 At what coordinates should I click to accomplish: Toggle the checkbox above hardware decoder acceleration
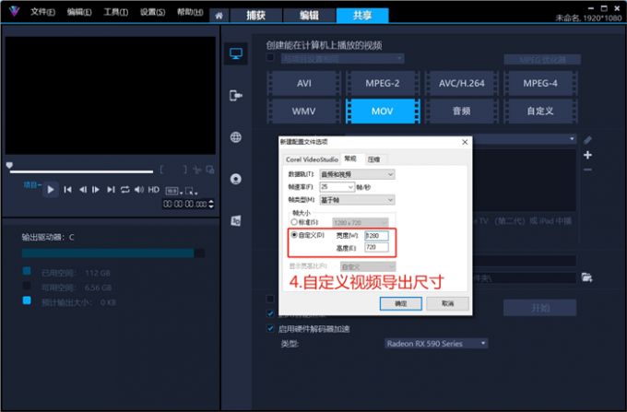click(x=271, y=313)
